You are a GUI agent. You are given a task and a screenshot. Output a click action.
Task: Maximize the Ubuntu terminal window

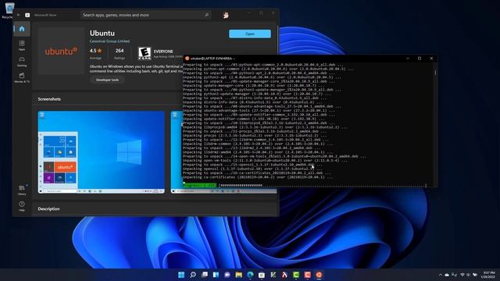pyautogui.click(x=420, y=59)
